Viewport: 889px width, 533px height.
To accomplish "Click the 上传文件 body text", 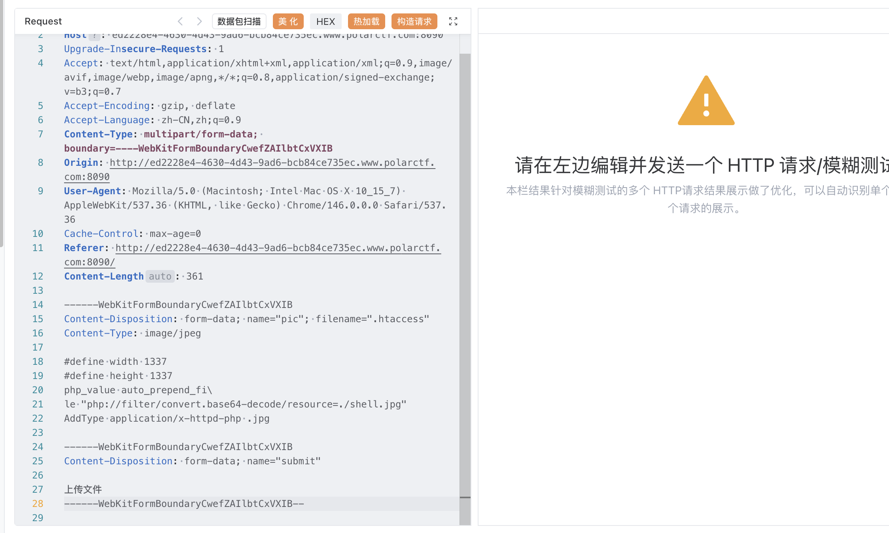I will (83, 490).
